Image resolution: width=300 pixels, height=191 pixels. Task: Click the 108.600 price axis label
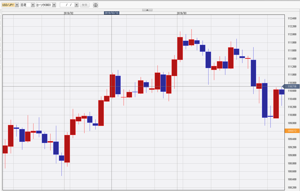(x=292, y=171)
